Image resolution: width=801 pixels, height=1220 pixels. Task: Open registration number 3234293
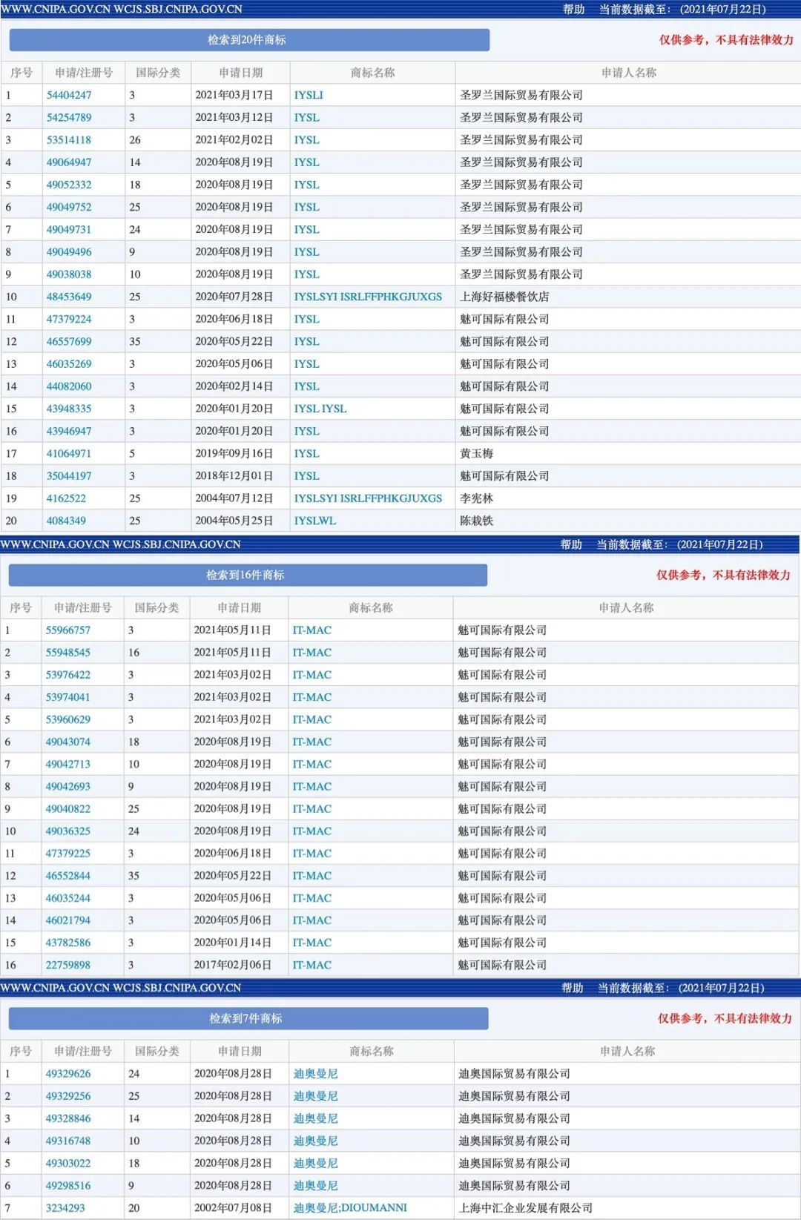(x=65, y=1207)
